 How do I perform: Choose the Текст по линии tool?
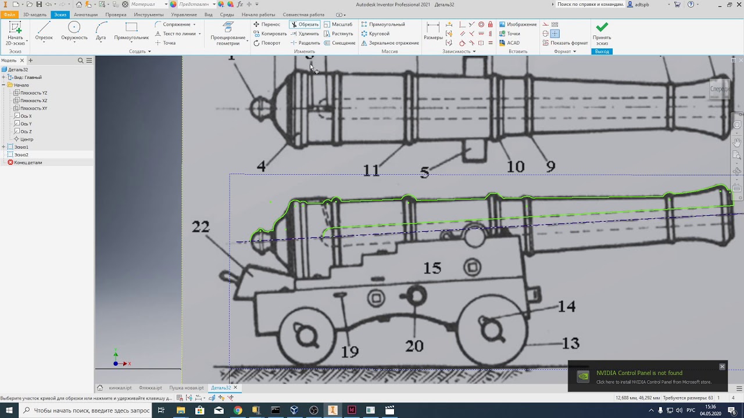[x=175, y=34]
